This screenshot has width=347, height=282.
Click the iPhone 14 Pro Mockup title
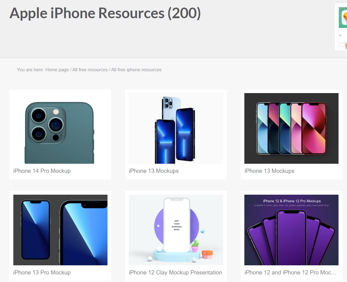click(x=42, y=171)
